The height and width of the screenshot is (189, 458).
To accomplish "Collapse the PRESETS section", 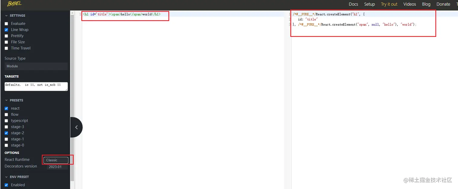I will pyautogui.click(x=14, y=100).
